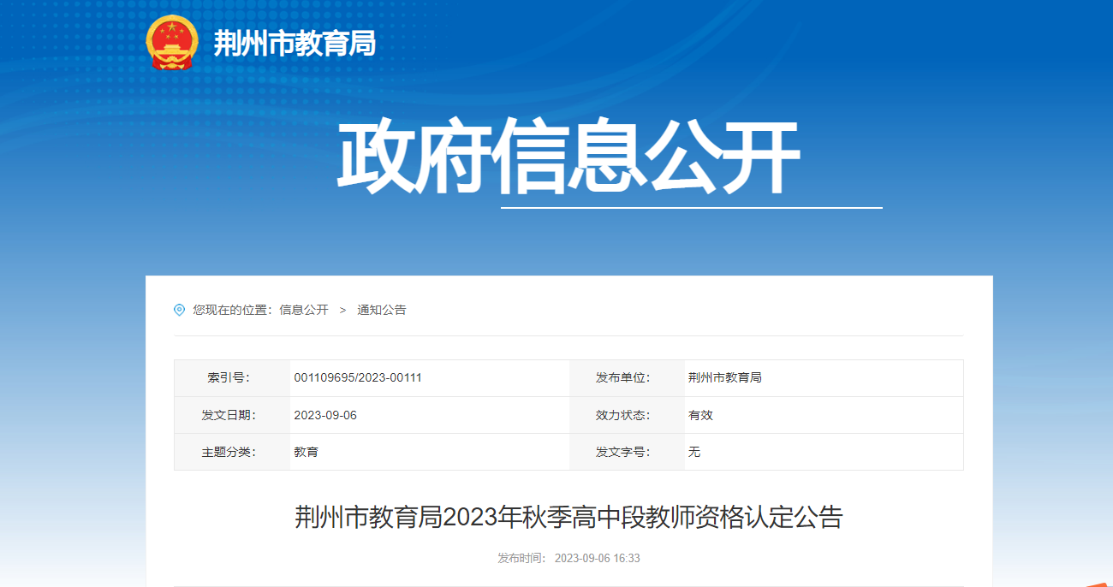Click the location pin icon in breadcrumb
The height and width of the screenshot is (587, 1113).
(x=179, y=310)
